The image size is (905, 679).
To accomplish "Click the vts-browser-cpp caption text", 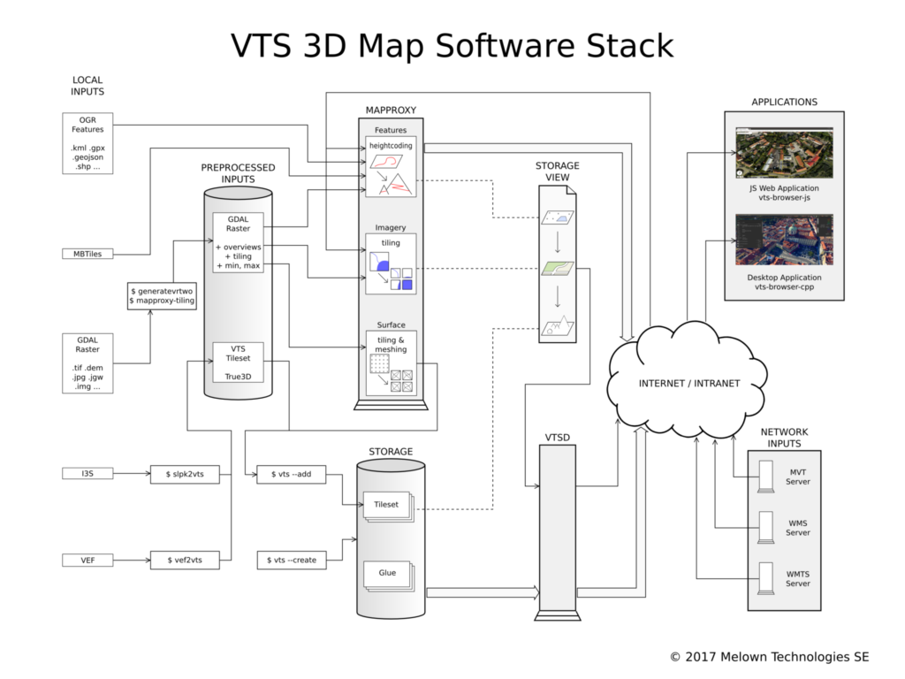I will click(x=785, y=287).
